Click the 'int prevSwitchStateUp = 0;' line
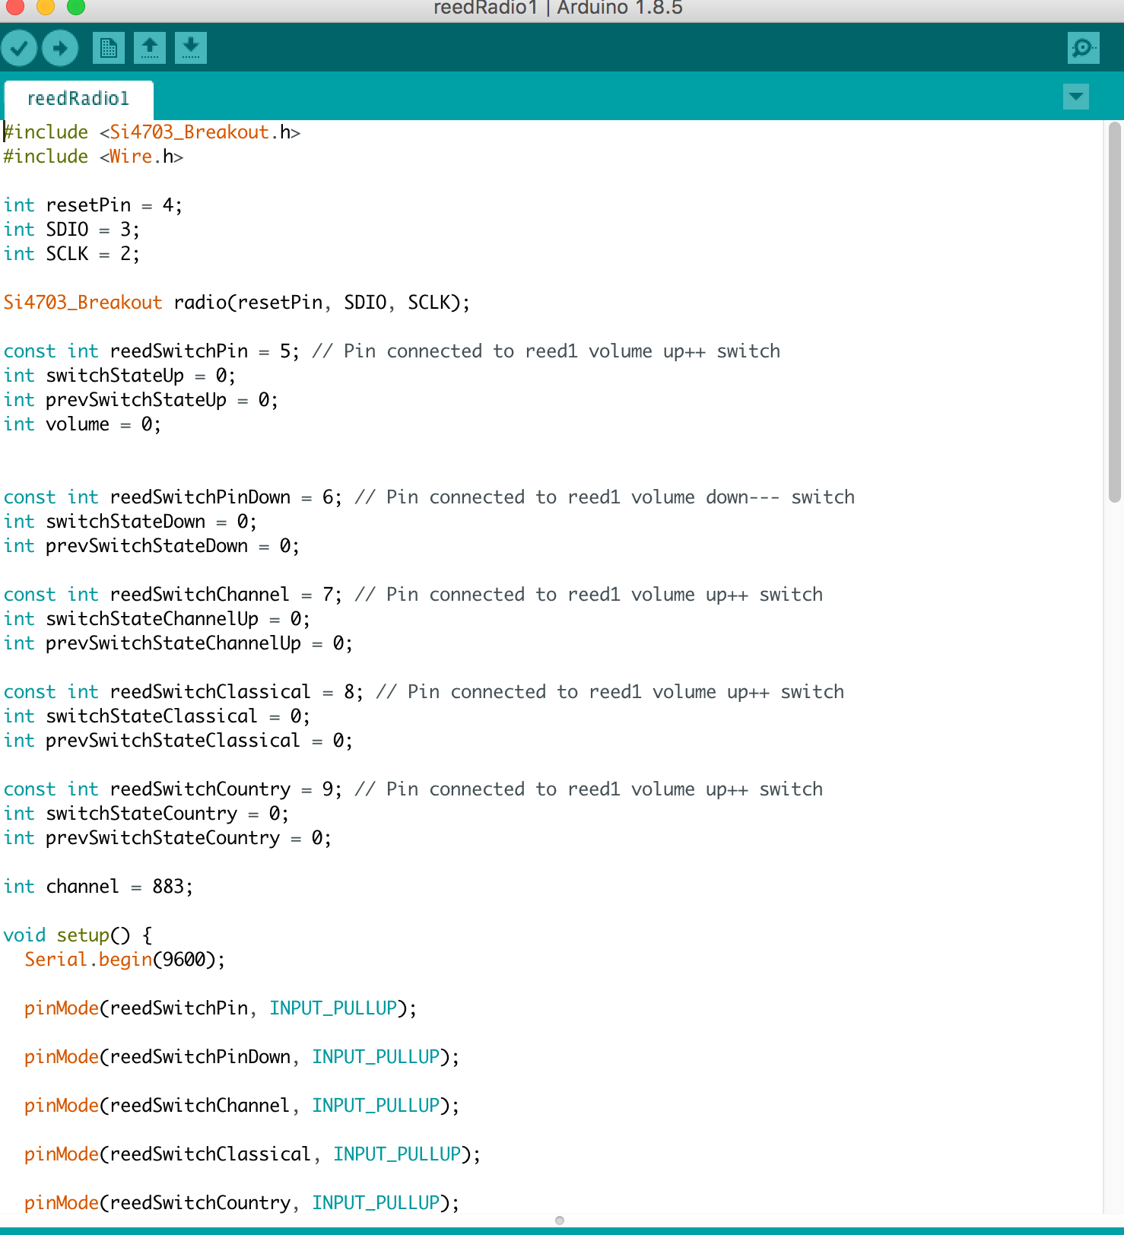This screenshot has height=1235, width=1124. [141, 400]
